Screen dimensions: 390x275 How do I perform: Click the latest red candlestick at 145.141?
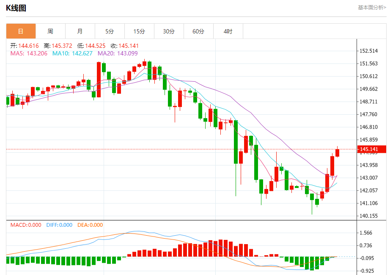tap(338, 153)
